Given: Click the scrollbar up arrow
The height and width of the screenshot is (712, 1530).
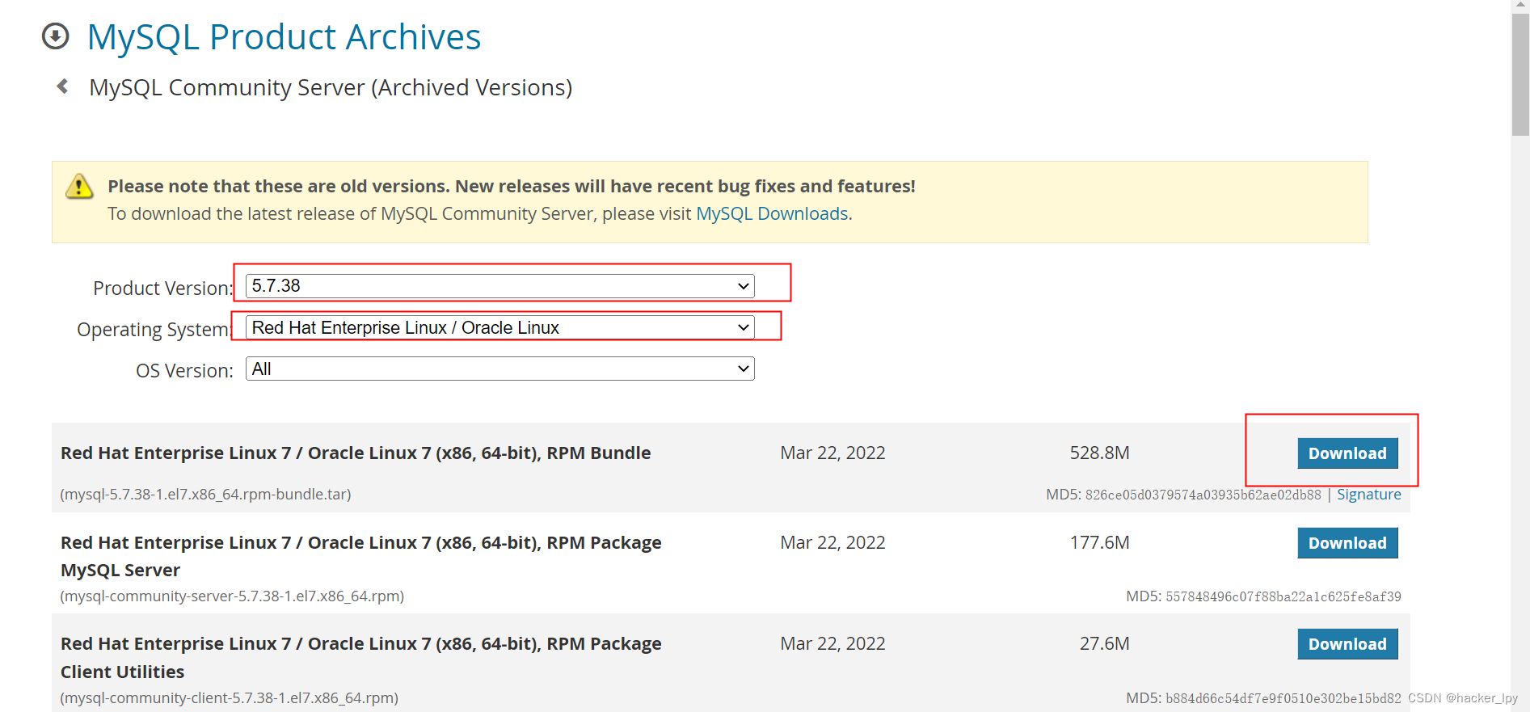Looking at the screenshot, I should pos(1520,6).
